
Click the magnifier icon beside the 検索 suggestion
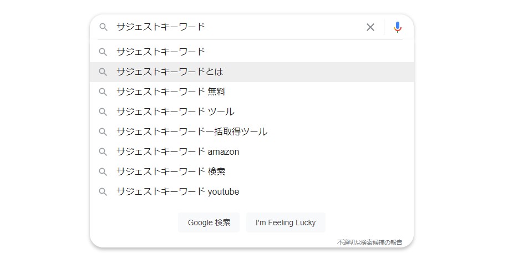103,172
